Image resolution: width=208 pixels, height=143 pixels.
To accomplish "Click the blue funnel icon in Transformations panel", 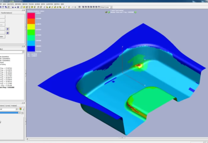I will click(x=8, y=29).
